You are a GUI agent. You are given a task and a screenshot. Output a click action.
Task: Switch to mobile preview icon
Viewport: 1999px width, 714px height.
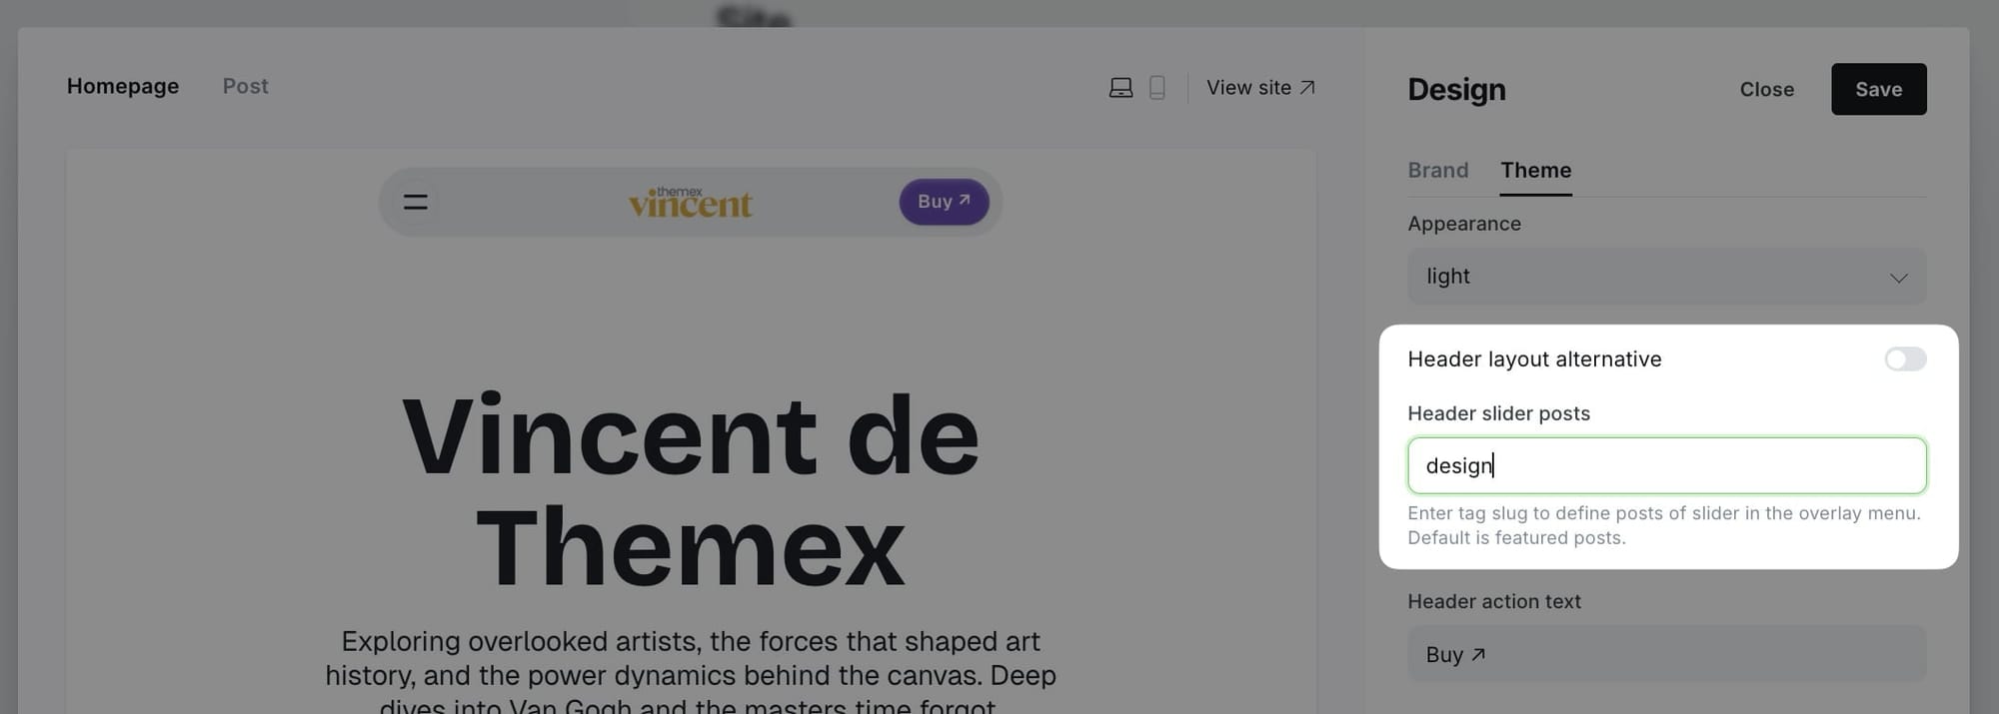(x=1157, y=88)
